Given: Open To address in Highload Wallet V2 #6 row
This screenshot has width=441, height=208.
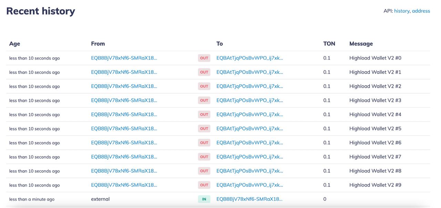Looking at the screenshot, I should (x=250, y=142).
